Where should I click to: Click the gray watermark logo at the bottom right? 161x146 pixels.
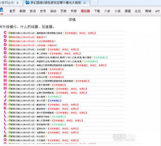tap(124, 137)
